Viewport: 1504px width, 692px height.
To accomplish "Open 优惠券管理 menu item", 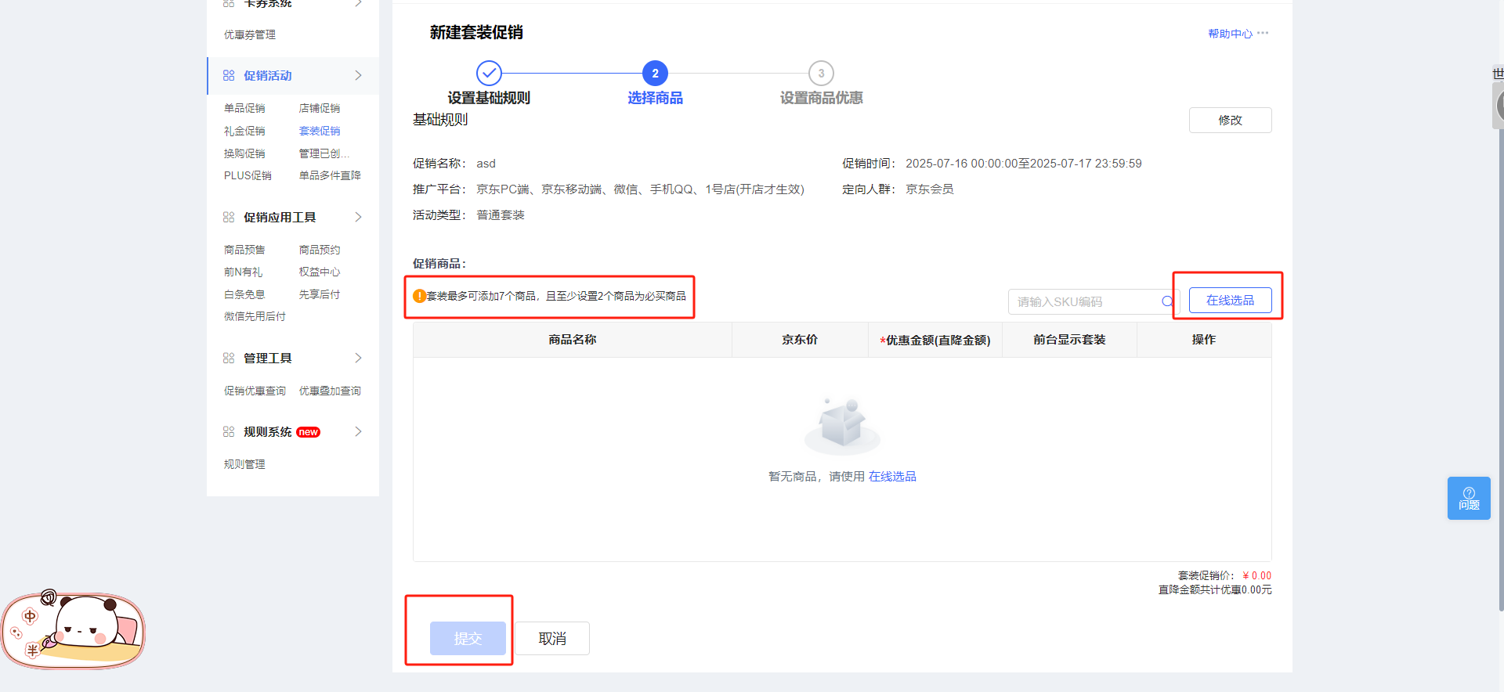I will click(250, 34).
